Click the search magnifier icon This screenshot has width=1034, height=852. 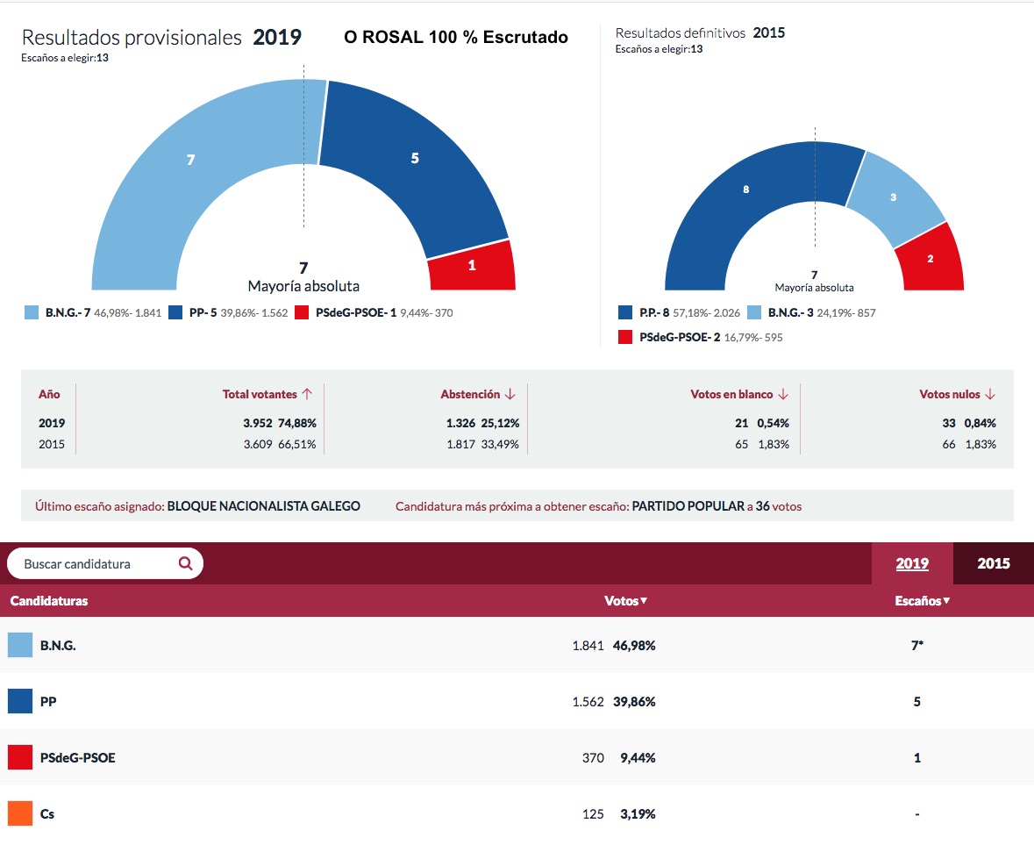(x=185, y=563)
